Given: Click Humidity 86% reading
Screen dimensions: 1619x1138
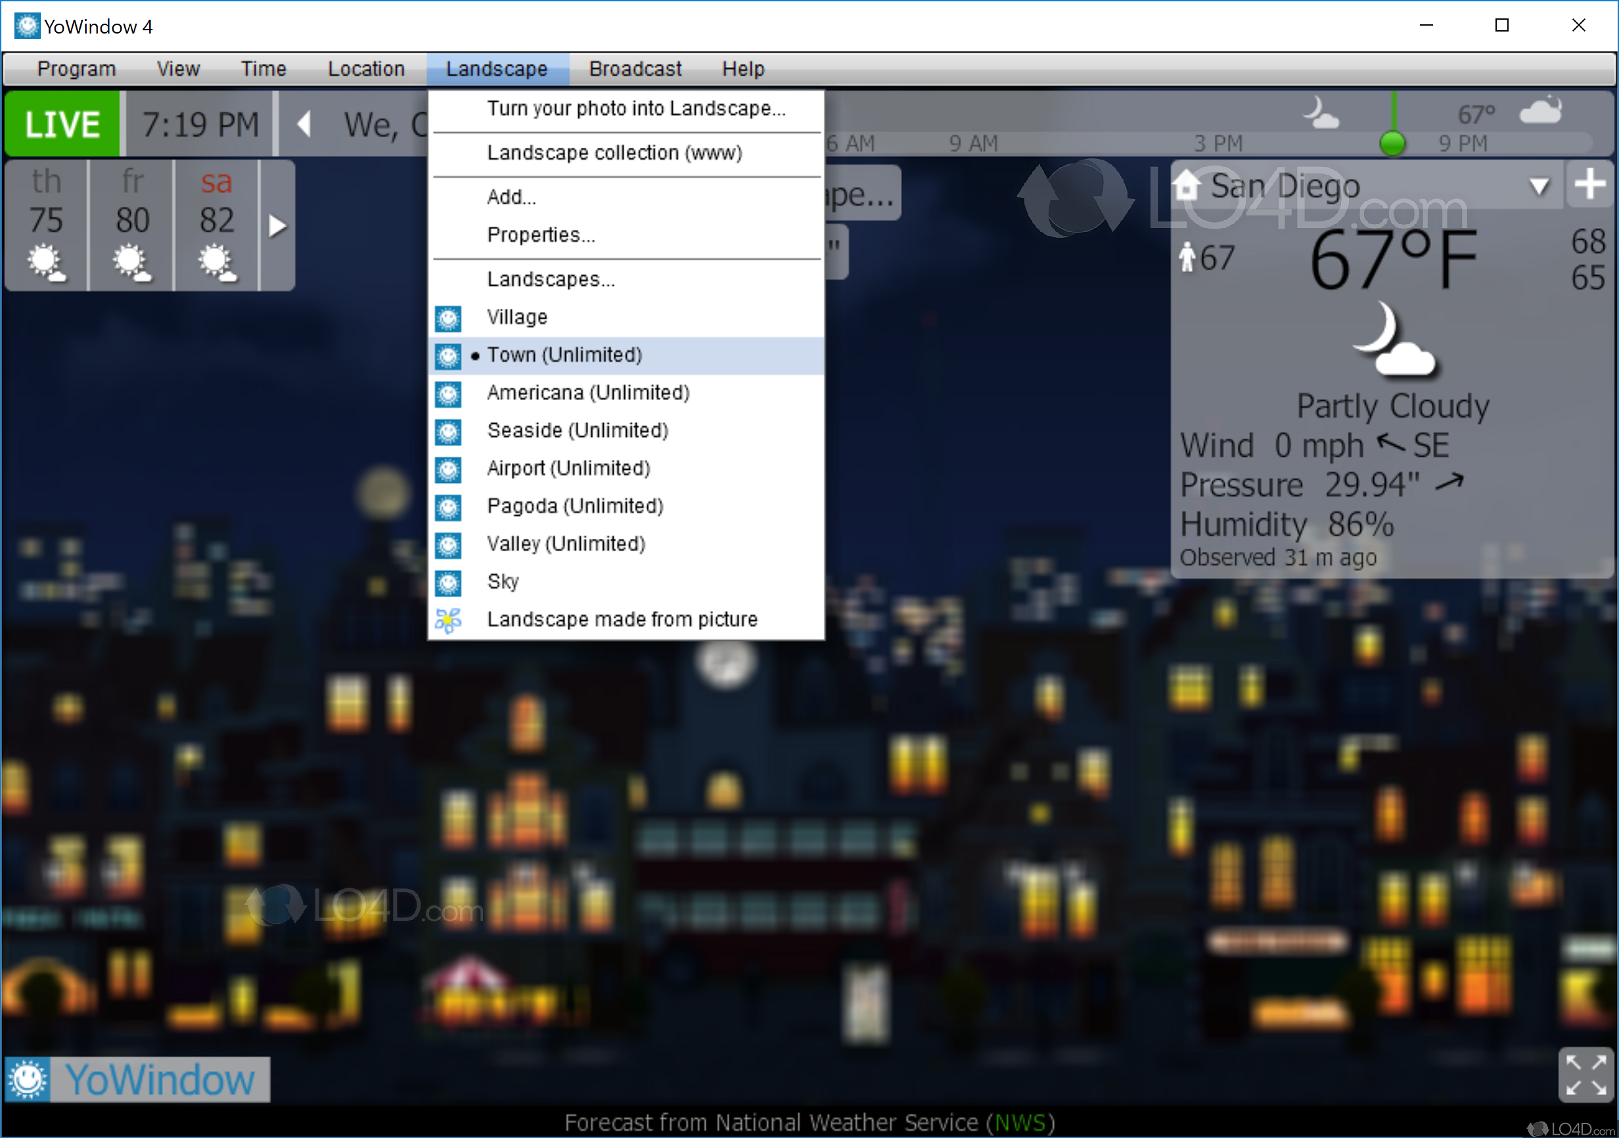Looking at the screenshot, I should click(1287, 524).
